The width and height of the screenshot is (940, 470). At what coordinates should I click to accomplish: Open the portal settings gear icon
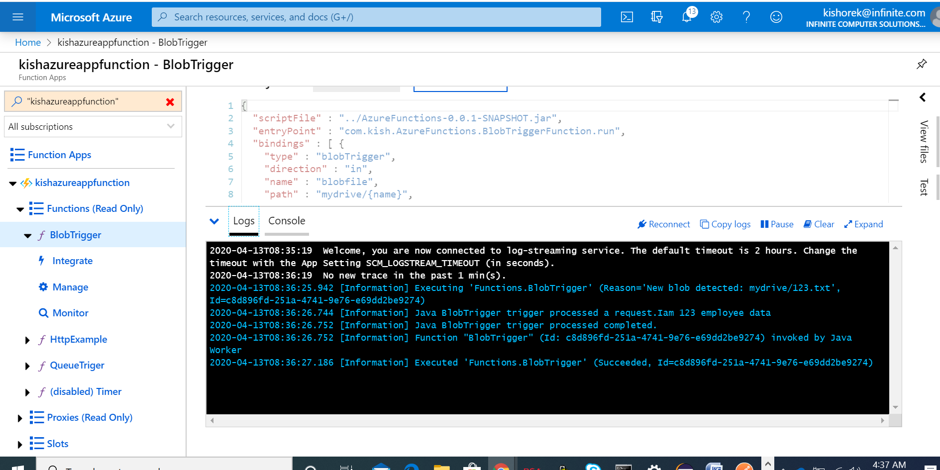click(x=717, y=17)
